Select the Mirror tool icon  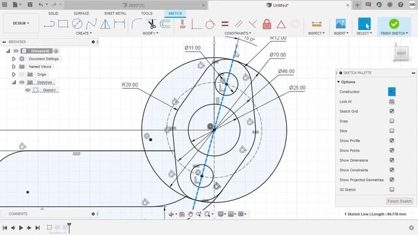tap(105, 24)
